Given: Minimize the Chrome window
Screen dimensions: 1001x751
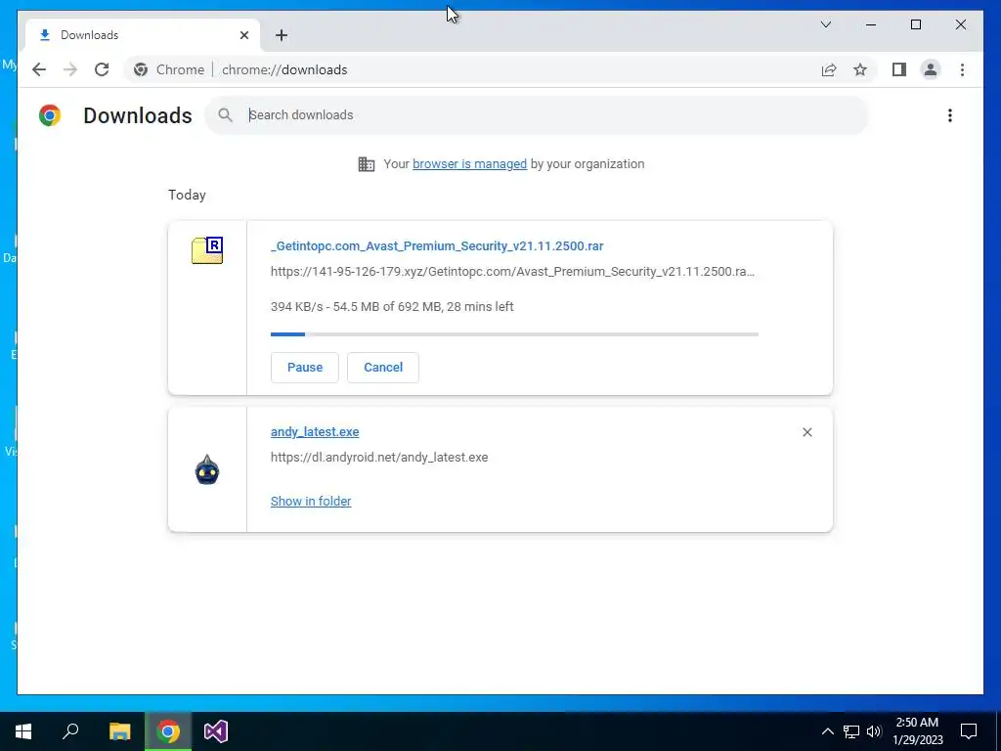Looking at the screenshot, I should click(x=871, y=24).
